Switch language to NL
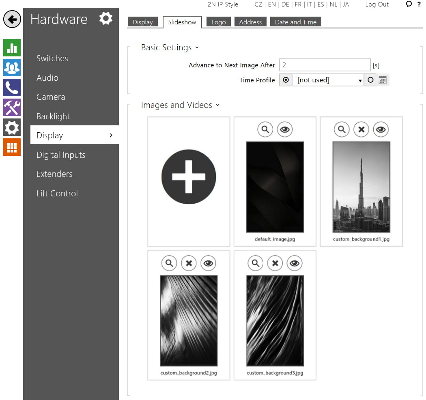This screenshot has width=426, height=400. click(333, 4)
